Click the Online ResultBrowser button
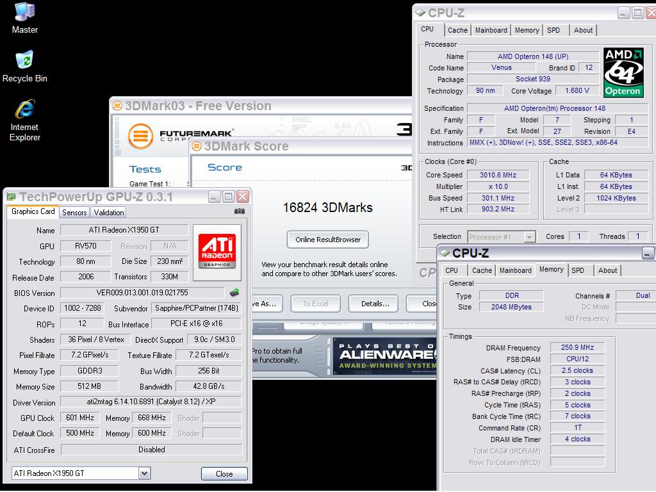This screenshot has width=656, height=492. click(x=328, y=240)
